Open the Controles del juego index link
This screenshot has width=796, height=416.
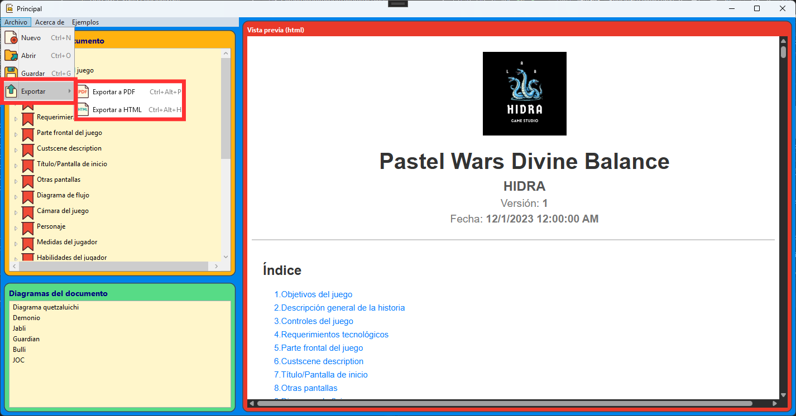(314, 321)
